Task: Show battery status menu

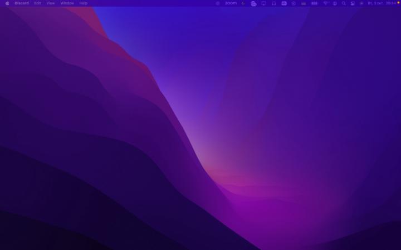Action: [314, 3]
